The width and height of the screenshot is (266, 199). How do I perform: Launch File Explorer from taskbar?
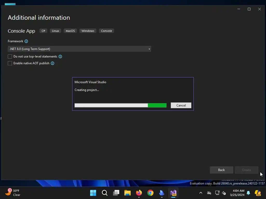[x=127, y=193]
